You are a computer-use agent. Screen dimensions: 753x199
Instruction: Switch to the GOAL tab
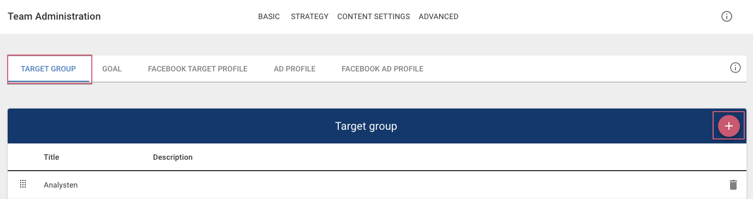point(112,69)
